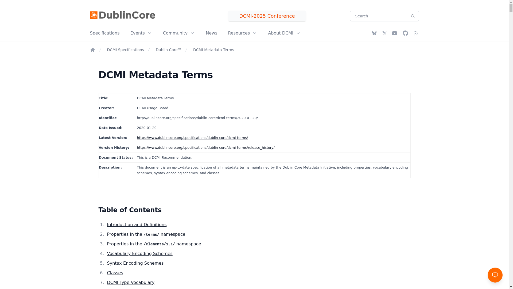Click the DublinCore logo
513x289 pixels.
pos(122,15)
